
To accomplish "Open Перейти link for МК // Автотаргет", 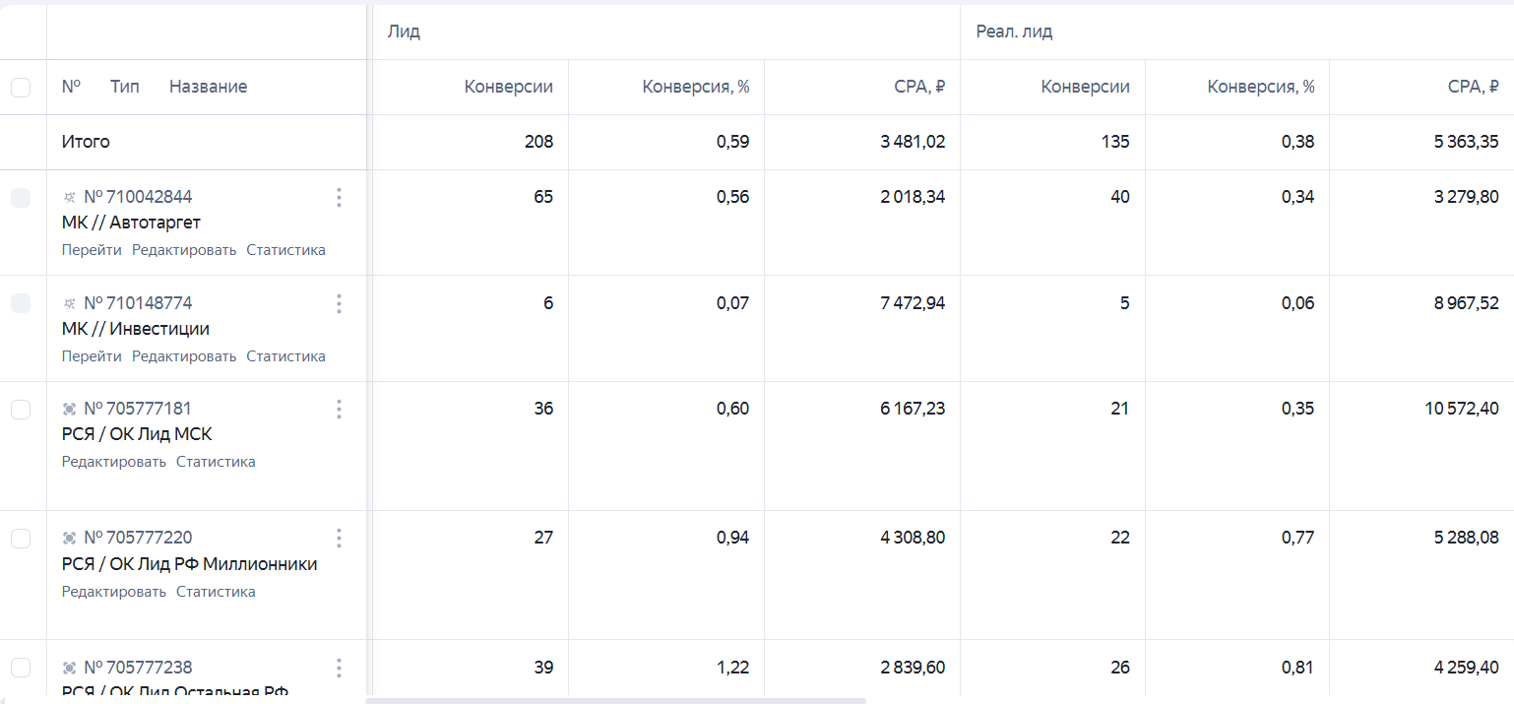I will (x=92, y=250).
